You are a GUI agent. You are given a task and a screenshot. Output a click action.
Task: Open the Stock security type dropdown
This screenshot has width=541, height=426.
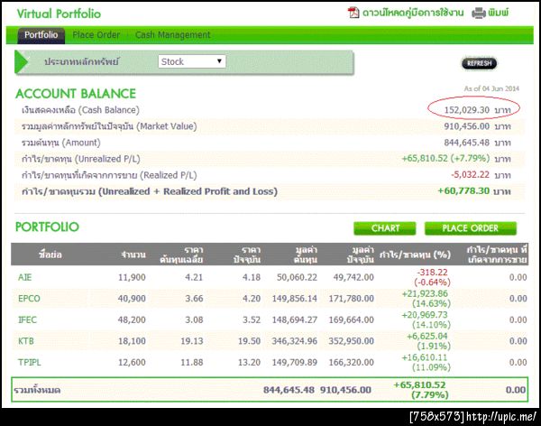pos(192,61)
